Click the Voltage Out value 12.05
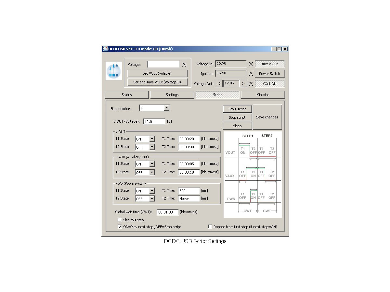 pyautogui.click(x=231, y=84)
